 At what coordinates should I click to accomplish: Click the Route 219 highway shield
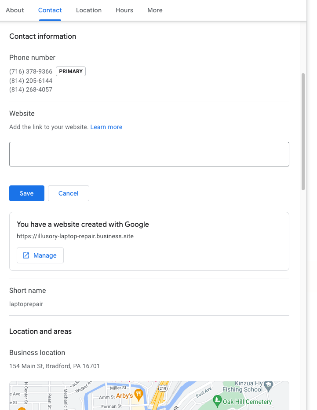(x=163, y=388)
